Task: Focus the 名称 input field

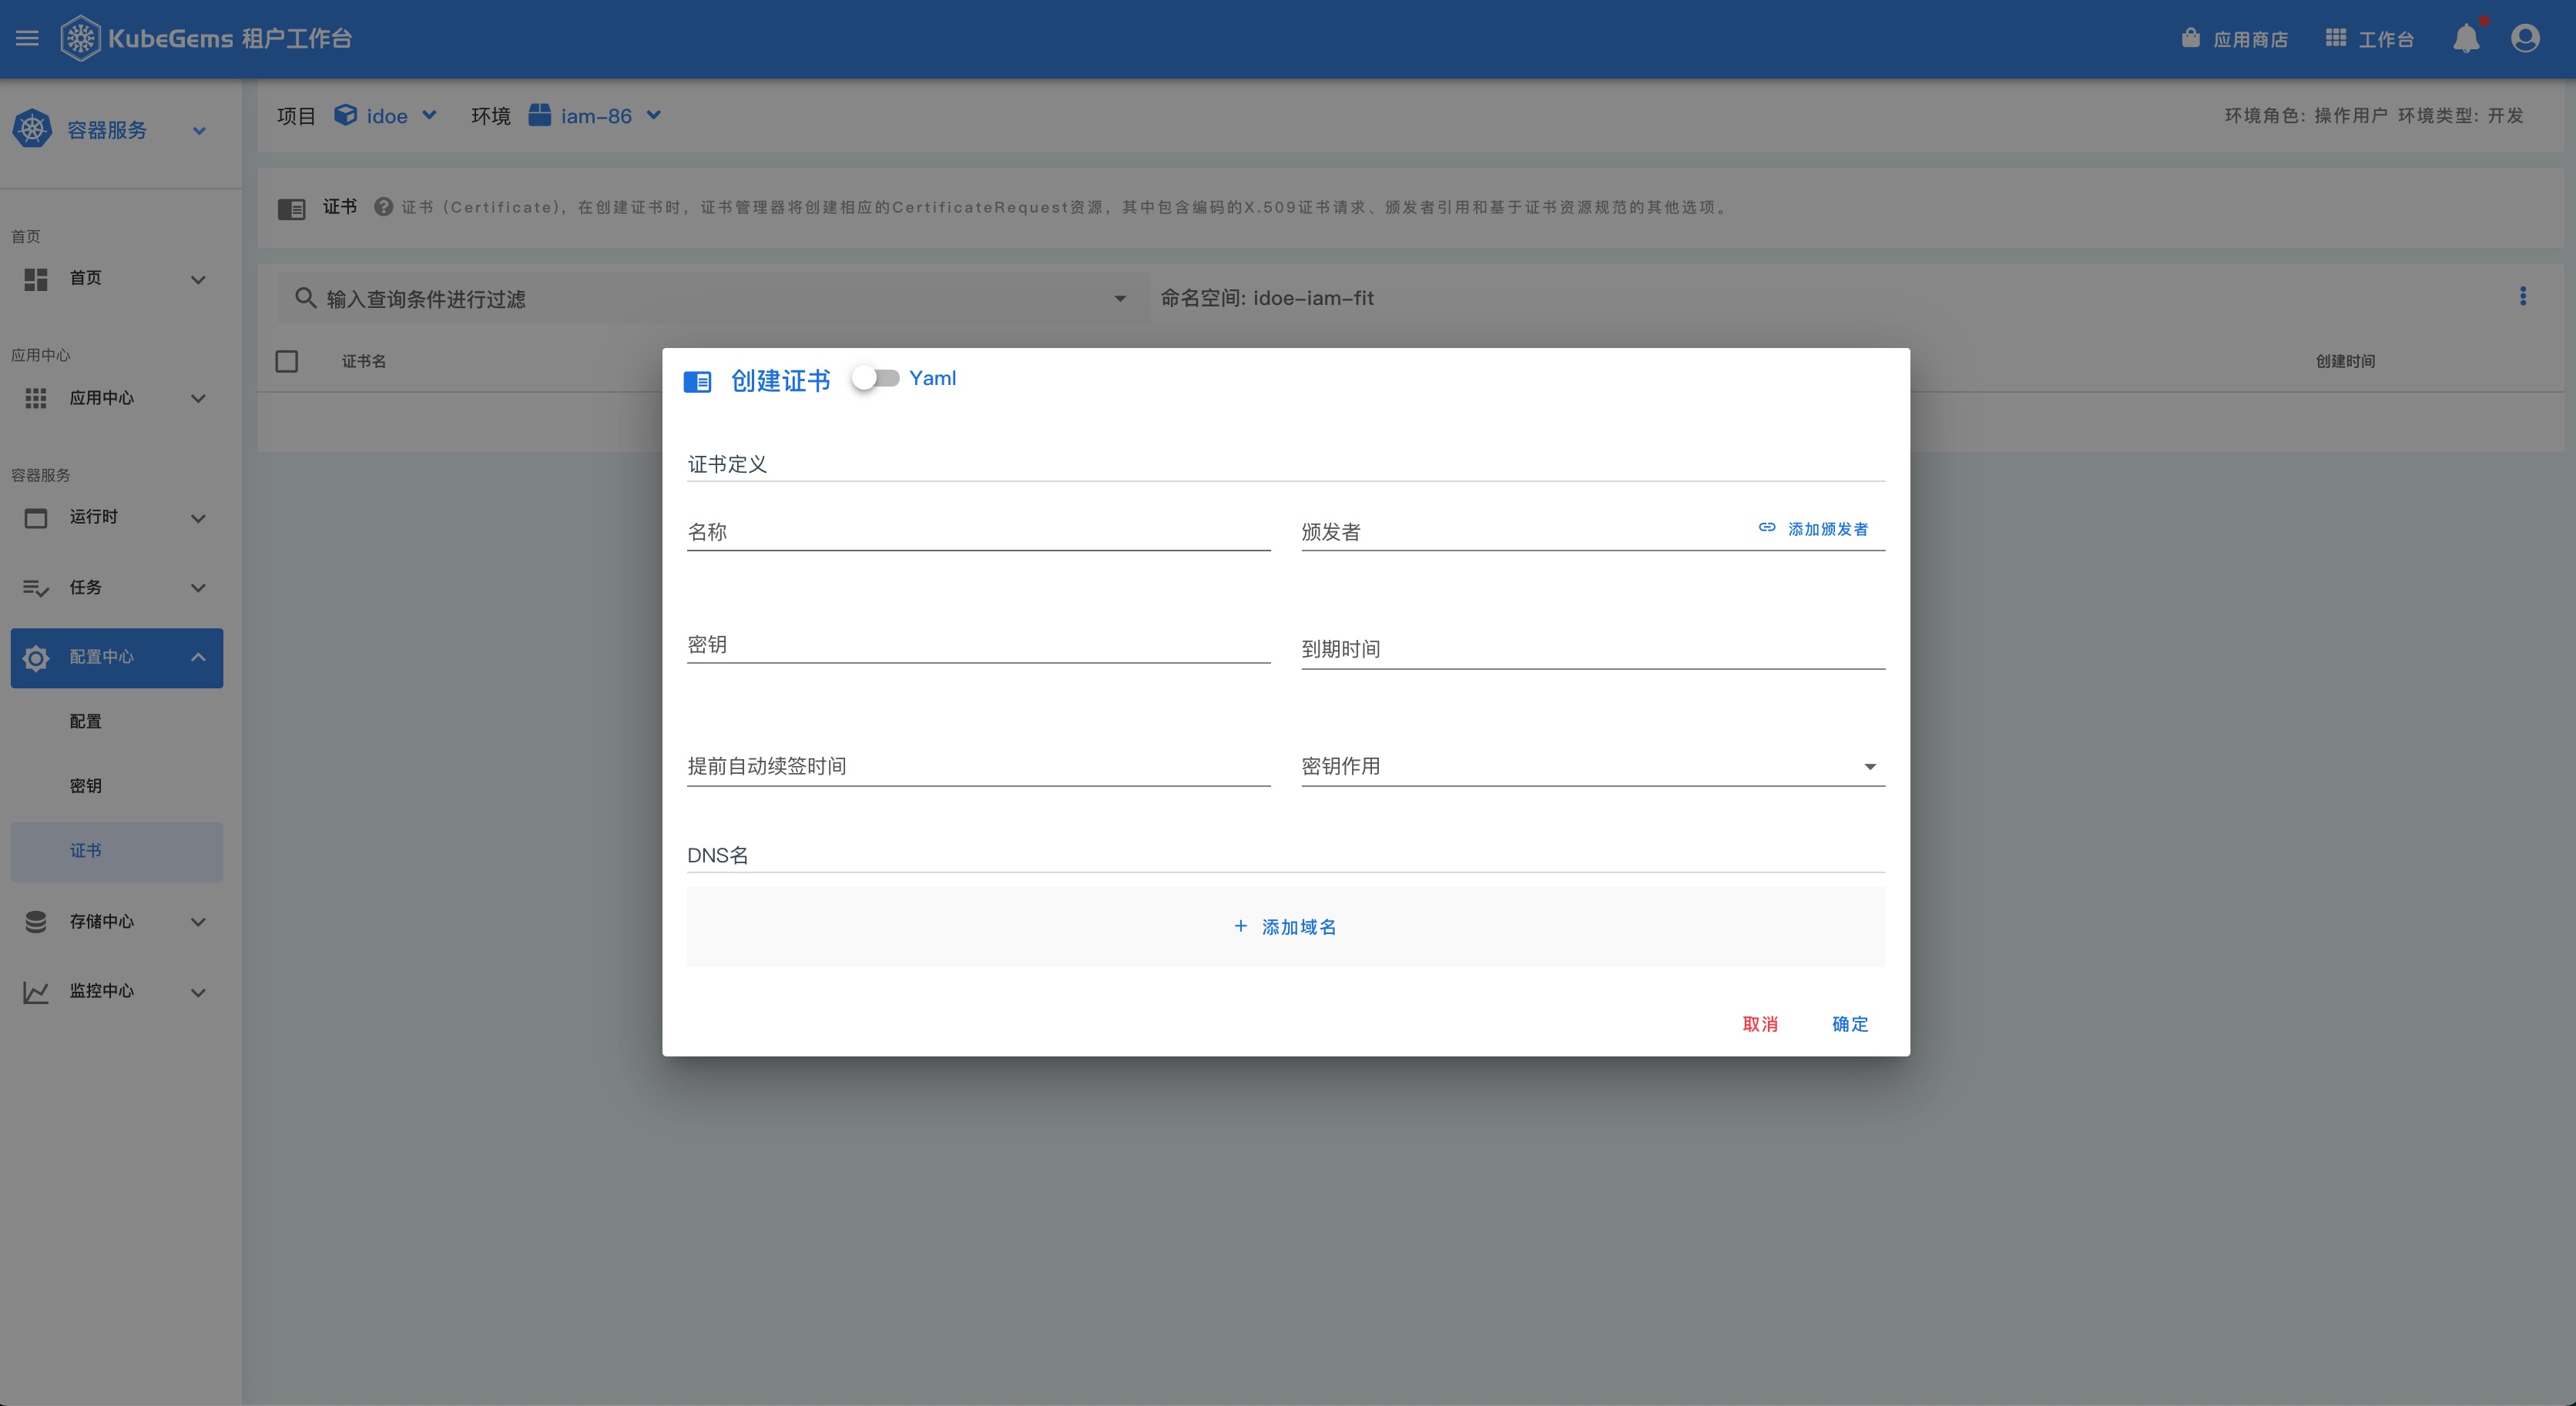Action: (x=978, y=531)
